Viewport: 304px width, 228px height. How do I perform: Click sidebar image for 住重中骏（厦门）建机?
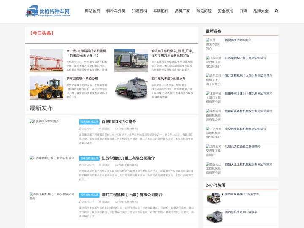(x=213, y=98)
